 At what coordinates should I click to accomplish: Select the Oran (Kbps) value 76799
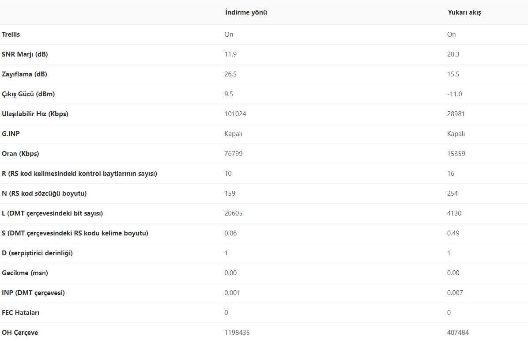234,154
